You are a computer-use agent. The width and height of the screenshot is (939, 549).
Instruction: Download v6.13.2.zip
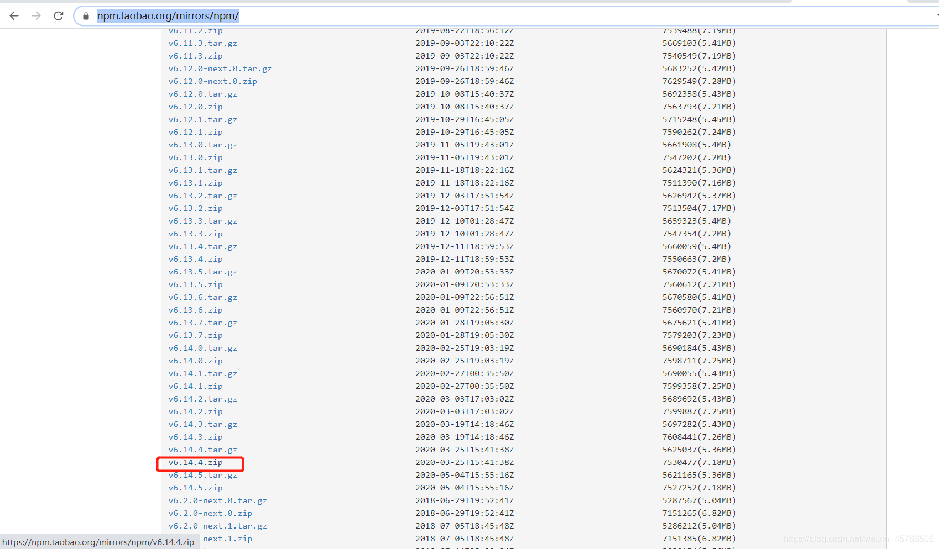(x=196, y=208)
